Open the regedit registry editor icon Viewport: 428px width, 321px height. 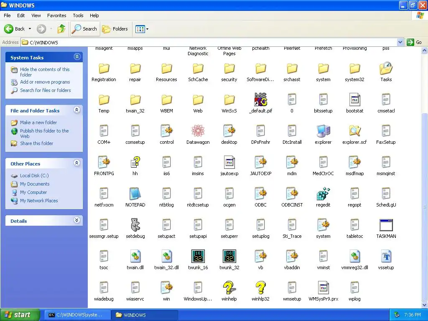323,194
